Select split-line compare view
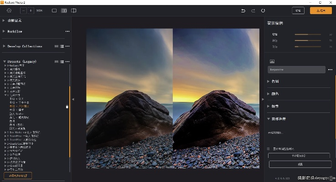The image size is (336, 182). coord(73,10)
